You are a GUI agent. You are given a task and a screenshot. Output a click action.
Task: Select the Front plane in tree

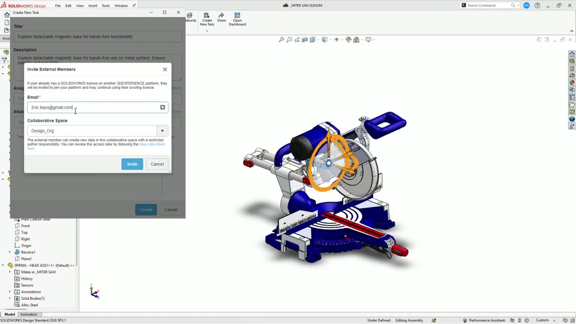25,226
